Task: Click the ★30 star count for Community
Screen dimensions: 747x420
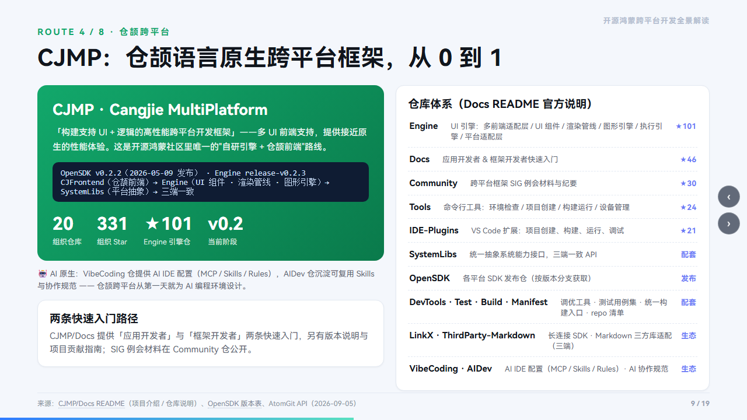Action: (x=688, y=183)
